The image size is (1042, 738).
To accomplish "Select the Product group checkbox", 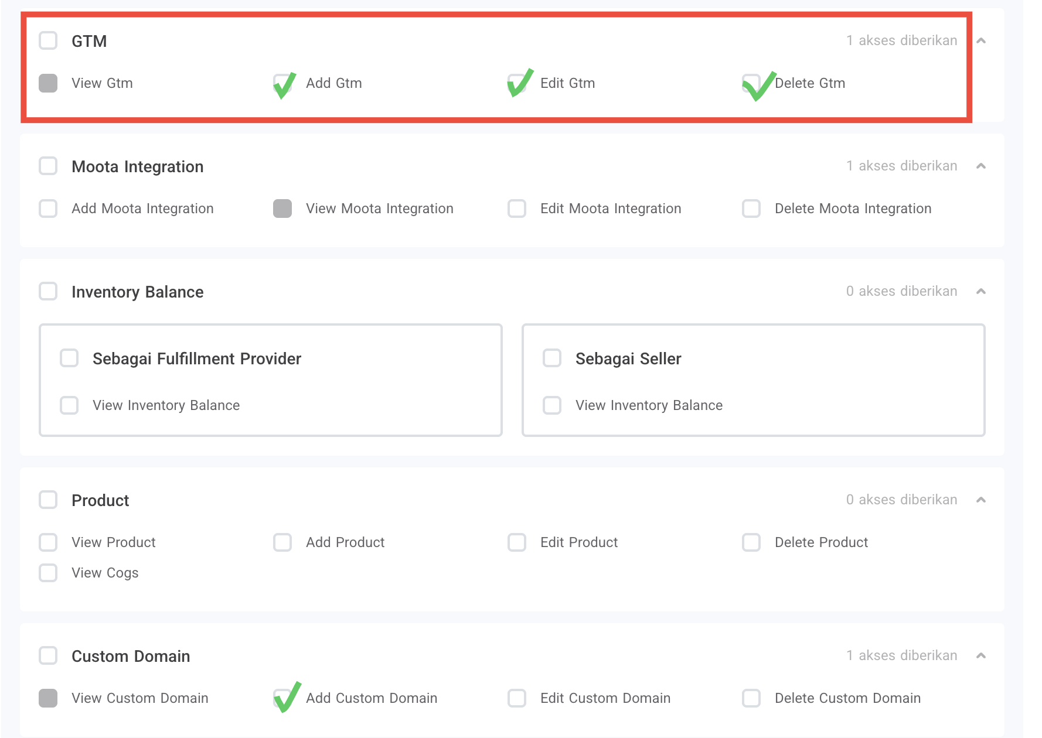I will pyautogui.click(x=48, y=500).
